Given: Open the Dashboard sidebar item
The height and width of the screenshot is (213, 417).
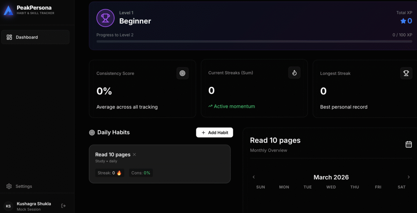Looking at the screenshot, I should (35, 37).
